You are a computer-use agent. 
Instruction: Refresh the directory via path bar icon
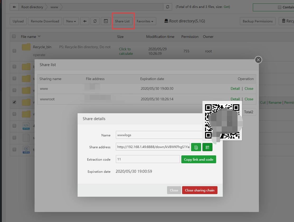167,7
